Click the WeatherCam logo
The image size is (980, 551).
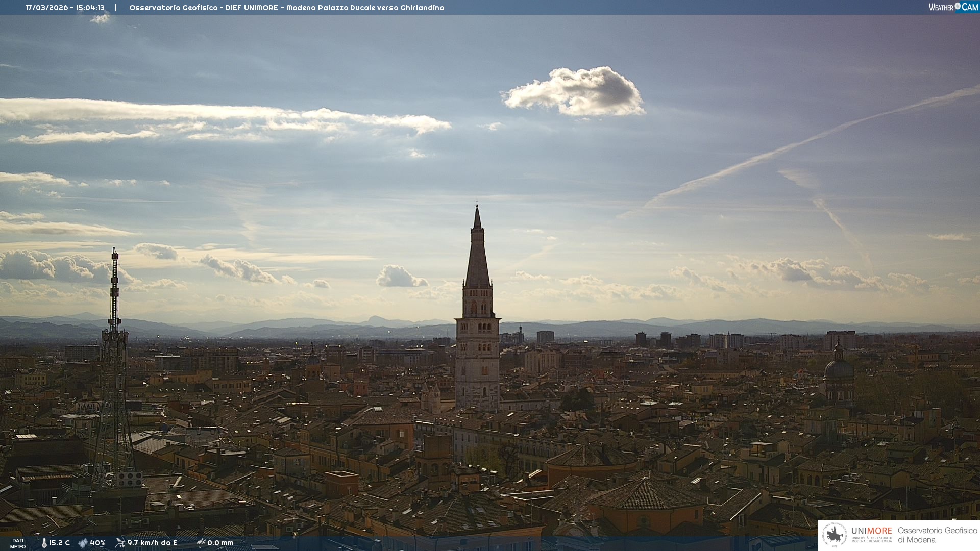pos(953,7)
